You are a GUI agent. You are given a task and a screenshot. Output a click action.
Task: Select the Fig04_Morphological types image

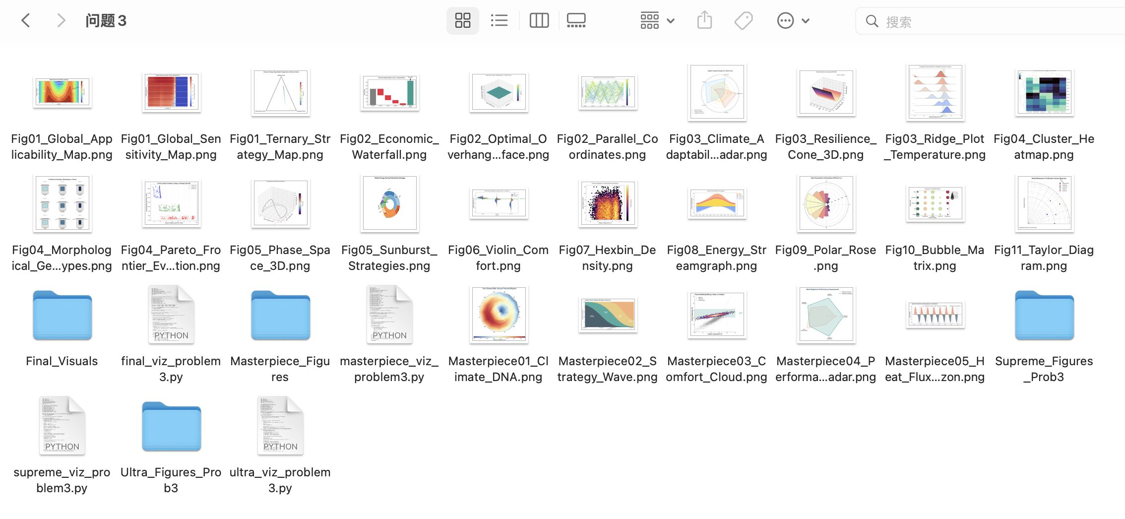(62, 203)
